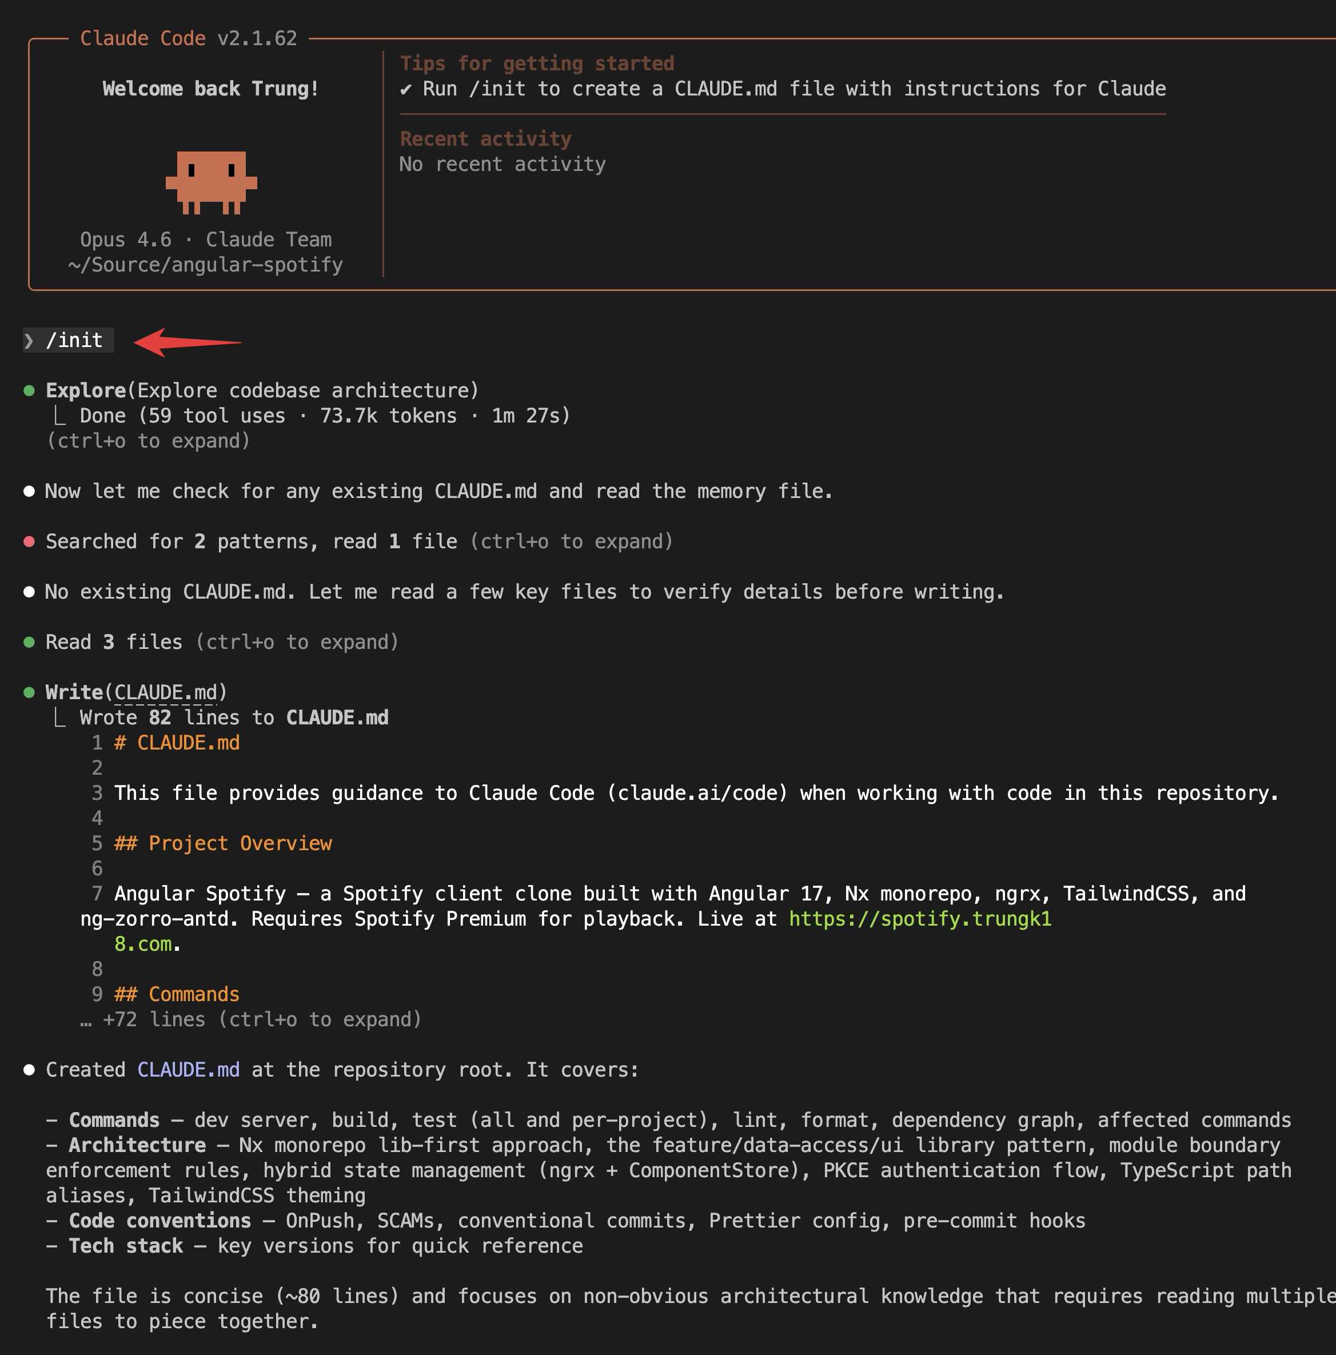Expand the Explore codebase architecture output

tap(148, 441)
